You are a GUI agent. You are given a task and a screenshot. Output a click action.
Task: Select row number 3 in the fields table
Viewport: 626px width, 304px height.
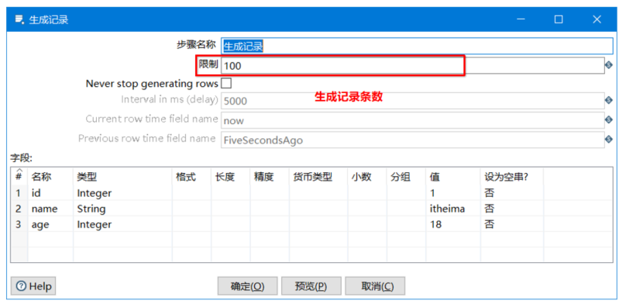pos(19,224)
